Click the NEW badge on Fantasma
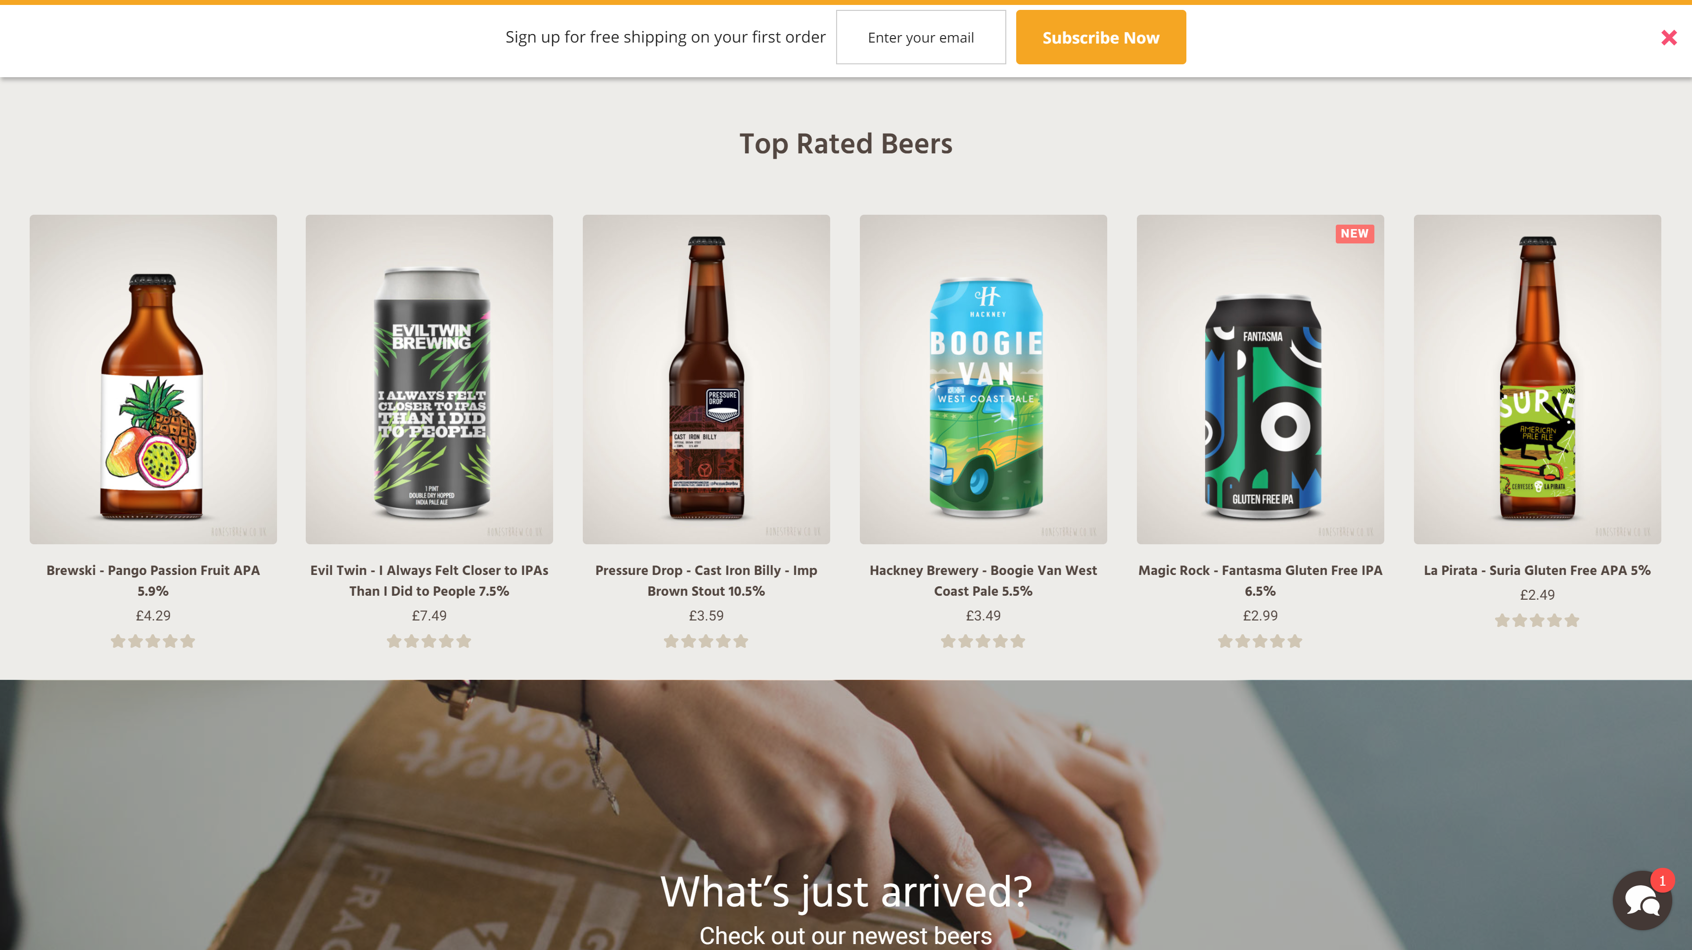The height and width of the screenshot is (950, 1692). click(x=1355, y=233)
